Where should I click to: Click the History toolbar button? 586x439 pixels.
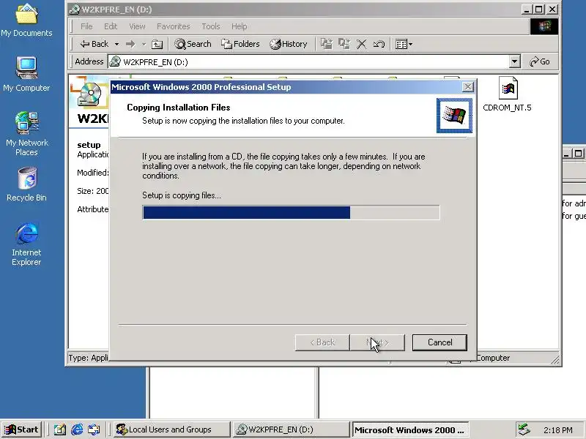tap(288, 44)
